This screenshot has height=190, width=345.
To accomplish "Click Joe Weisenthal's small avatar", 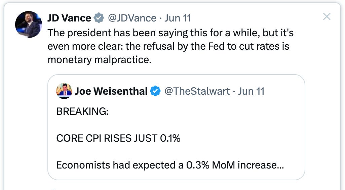I will (64, 91).
